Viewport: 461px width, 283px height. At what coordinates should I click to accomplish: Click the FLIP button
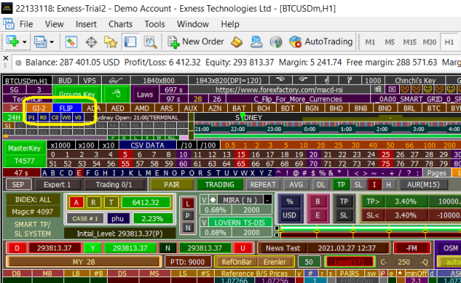click(x=66, y=108)
